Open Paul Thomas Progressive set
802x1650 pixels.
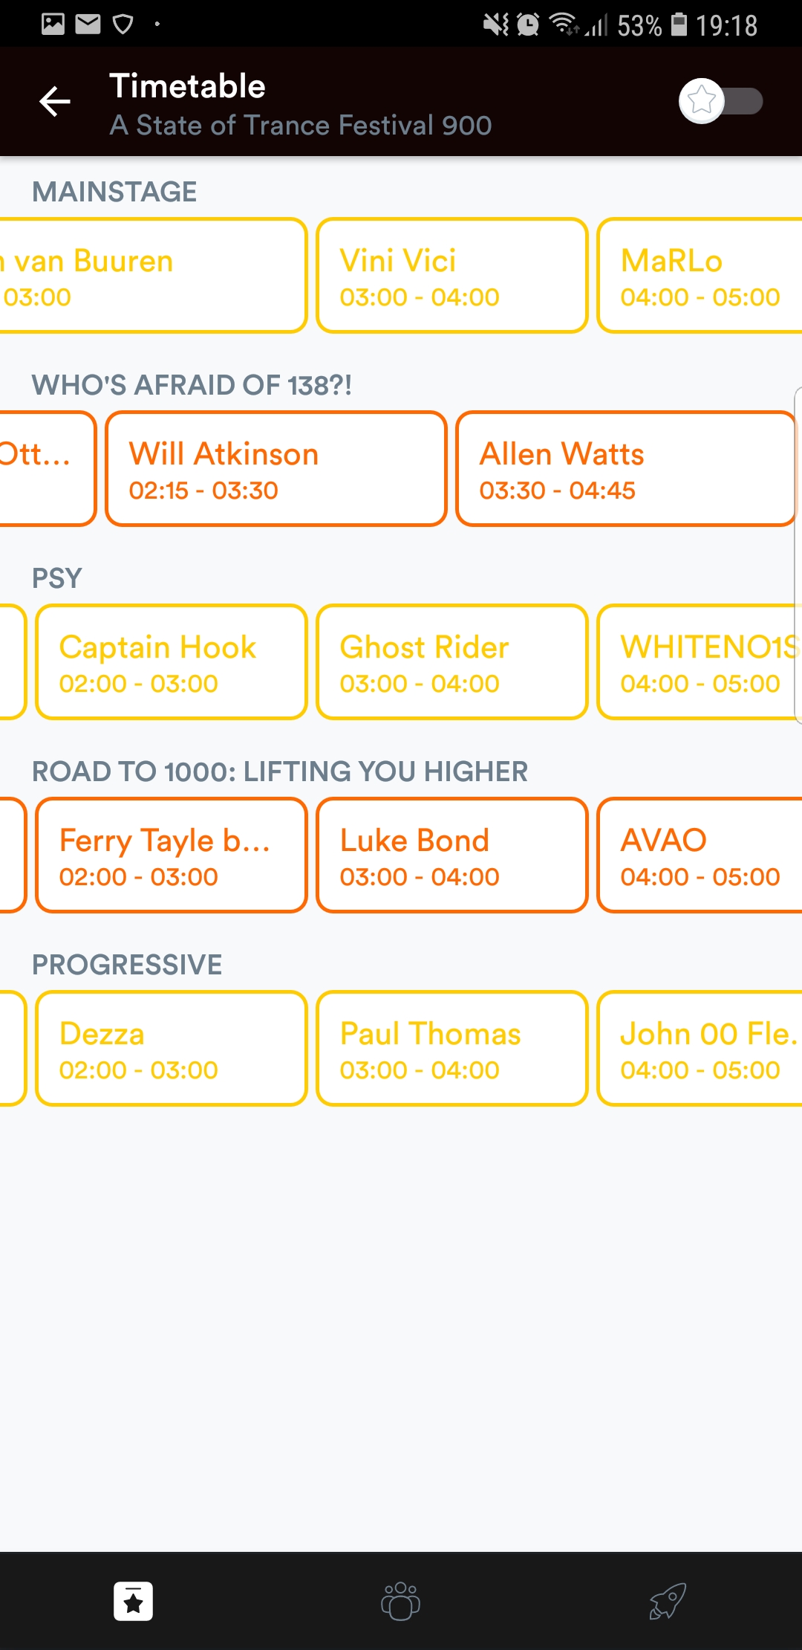(451, 1049)
